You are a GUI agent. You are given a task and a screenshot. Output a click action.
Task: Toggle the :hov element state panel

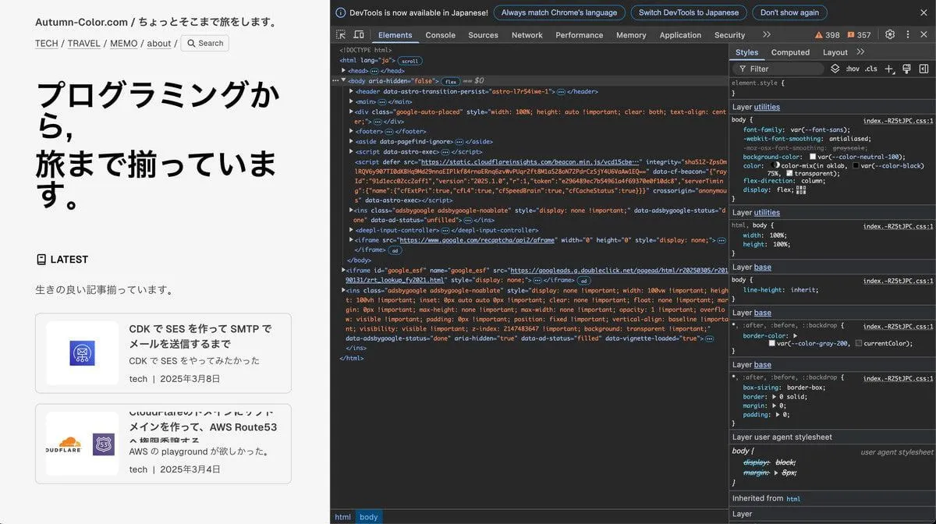pyautogui.click(x=853, y=69)
